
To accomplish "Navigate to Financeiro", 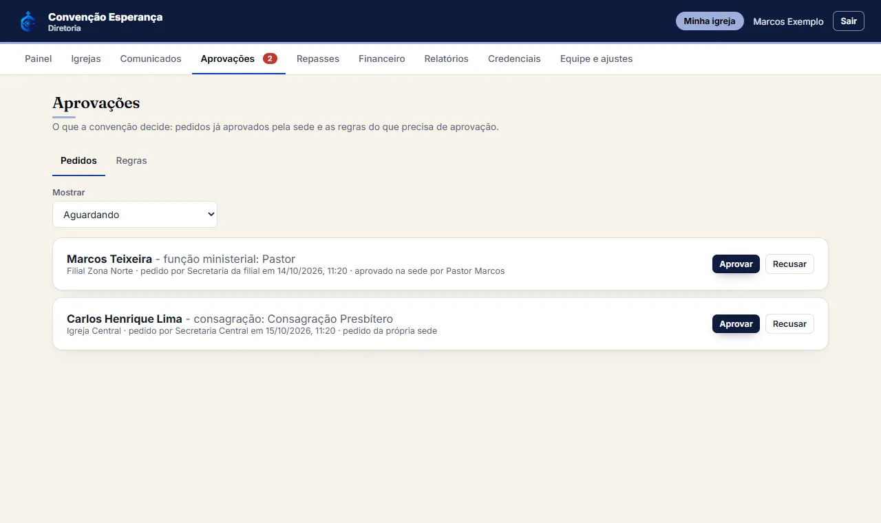I will [382, 59].
